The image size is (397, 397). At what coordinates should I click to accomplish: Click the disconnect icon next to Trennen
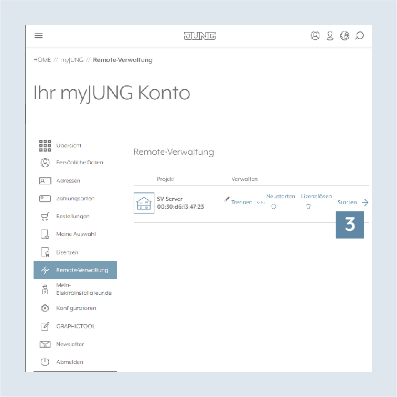point(261,202)
